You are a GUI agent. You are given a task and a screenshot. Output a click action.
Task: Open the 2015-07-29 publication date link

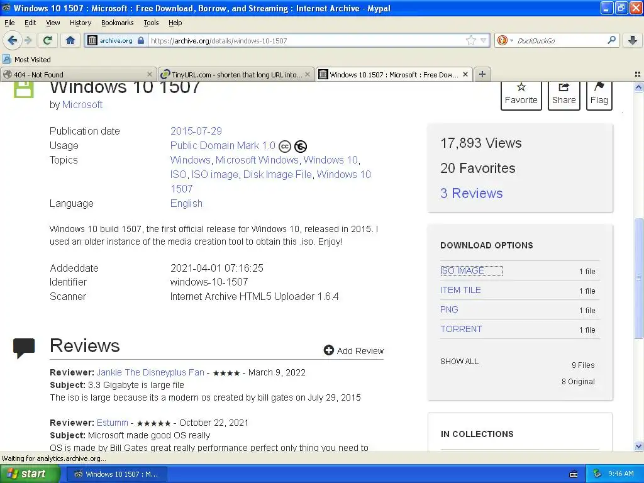pyautogui.click(x=196, y=131)
